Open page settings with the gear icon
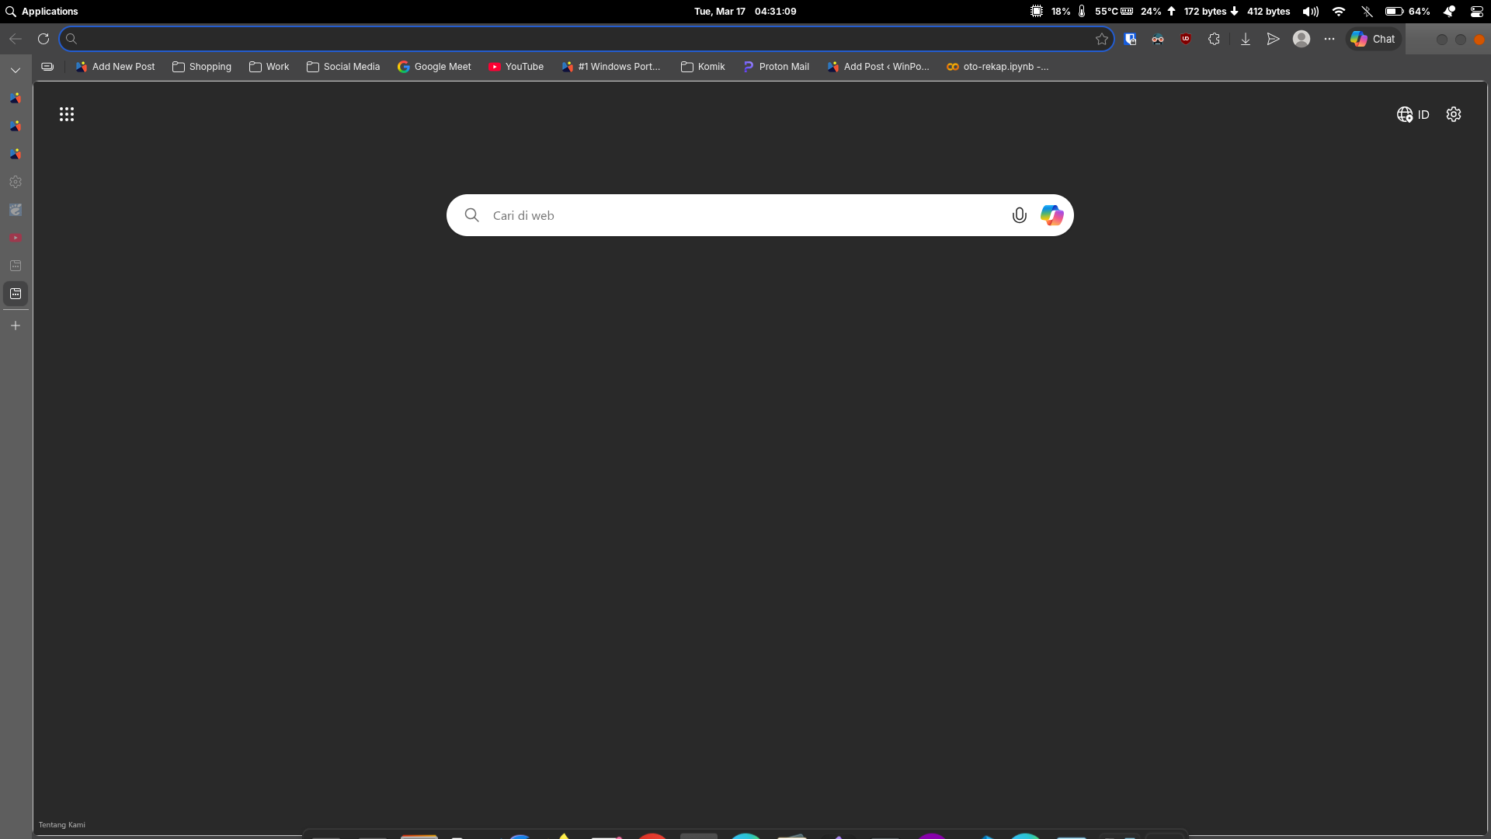This screenshot has height=839, width=1491. pos(1453,114)
